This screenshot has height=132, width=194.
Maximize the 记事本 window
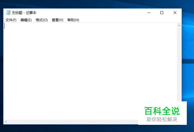coord(162,13)
